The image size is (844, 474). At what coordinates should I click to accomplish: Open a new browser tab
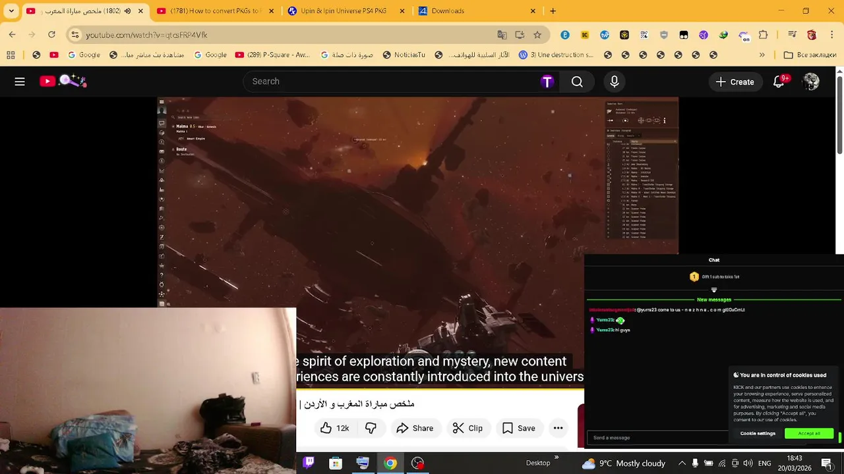[553, 11]
